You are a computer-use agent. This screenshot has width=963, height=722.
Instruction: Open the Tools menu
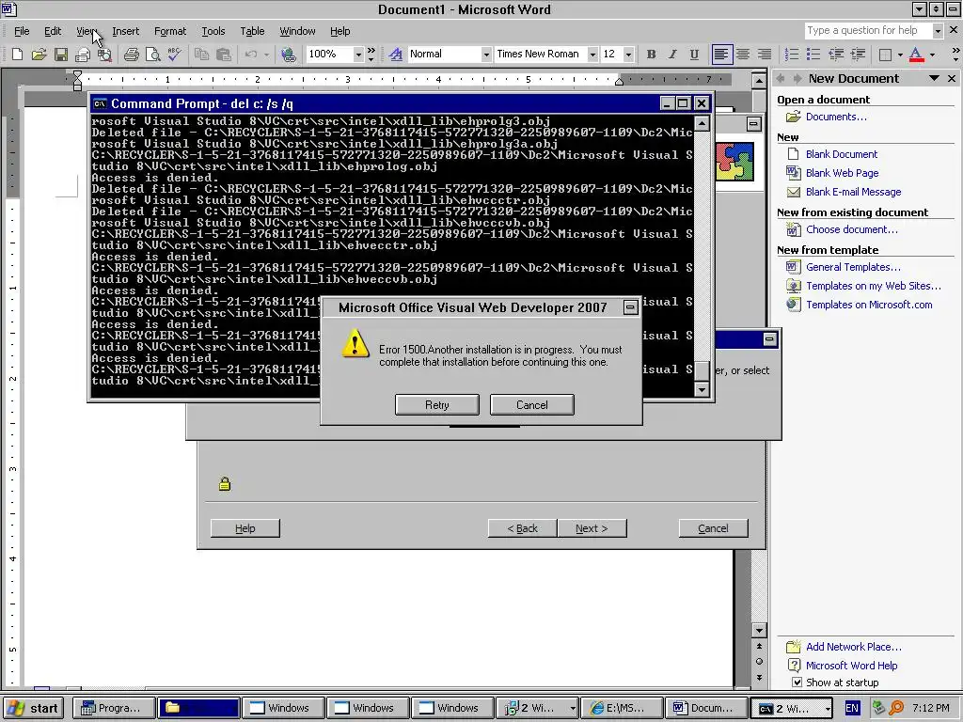[x=213, y=31]
